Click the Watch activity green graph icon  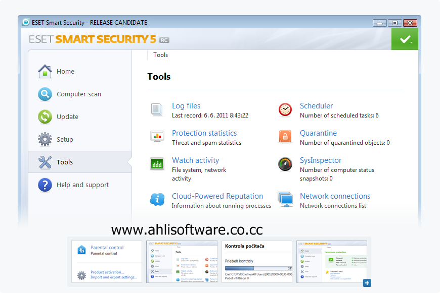coord(157,164)
